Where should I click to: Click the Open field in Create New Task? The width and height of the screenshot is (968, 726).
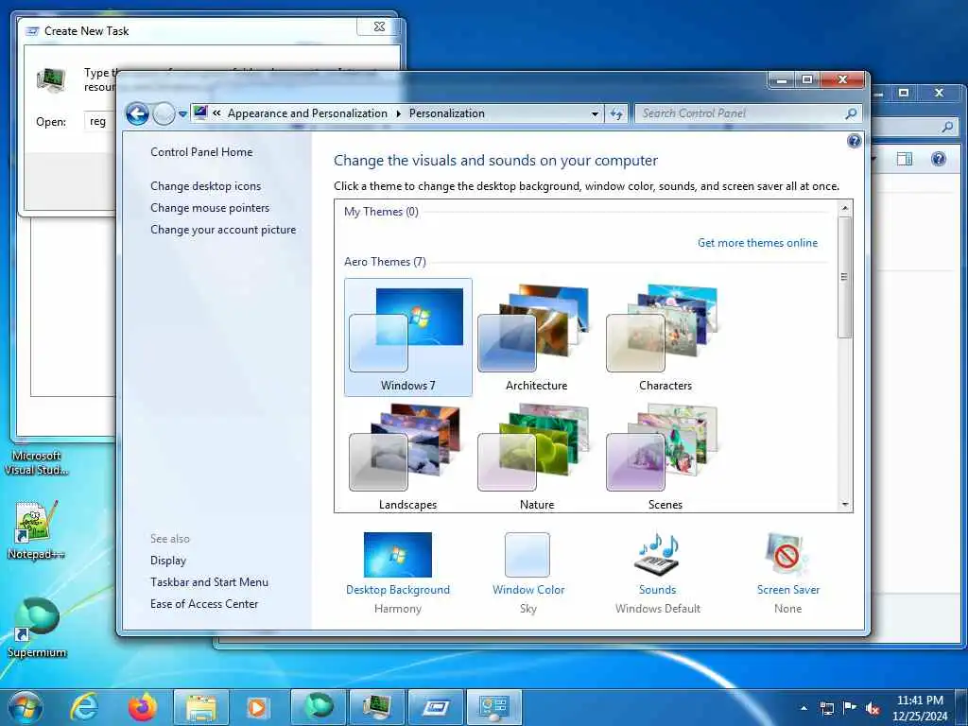98,122
